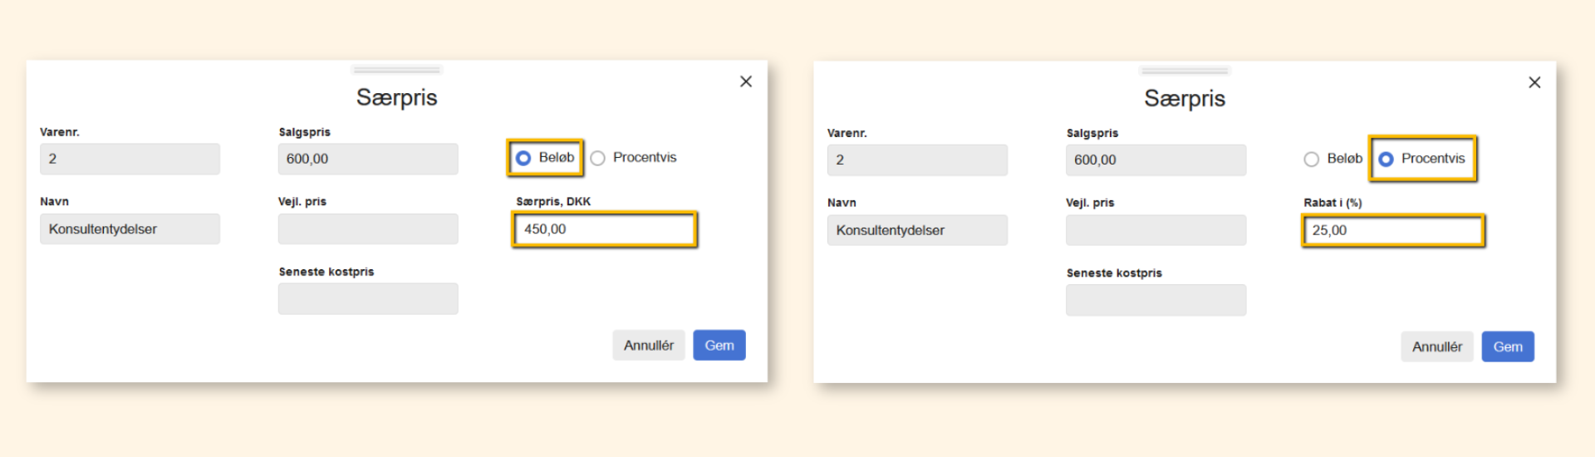
Task: Select Beløb radio in the Særpris, DKK dialog
Action: coord(523,158)
